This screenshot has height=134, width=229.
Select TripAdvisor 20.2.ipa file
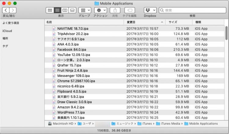pyautogui.click(x=134, y=34)
